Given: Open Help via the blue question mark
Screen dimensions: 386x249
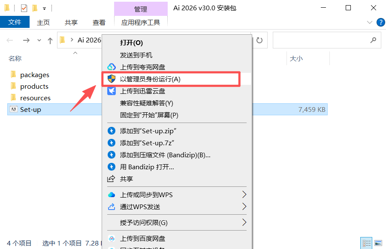Looking at the screenshot, I should pyautogui.click(x=380, y=22).
